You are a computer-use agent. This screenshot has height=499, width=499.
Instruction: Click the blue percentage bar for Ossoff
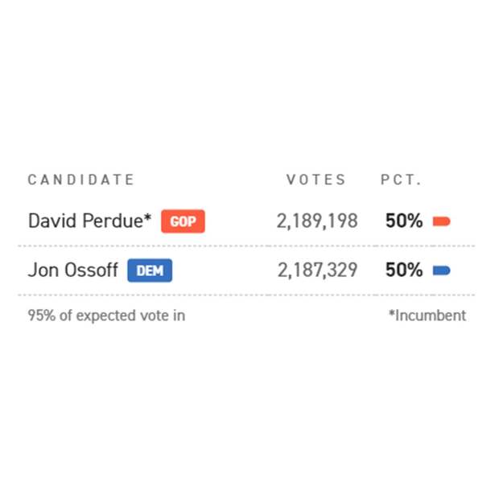[x=441, y=270]
